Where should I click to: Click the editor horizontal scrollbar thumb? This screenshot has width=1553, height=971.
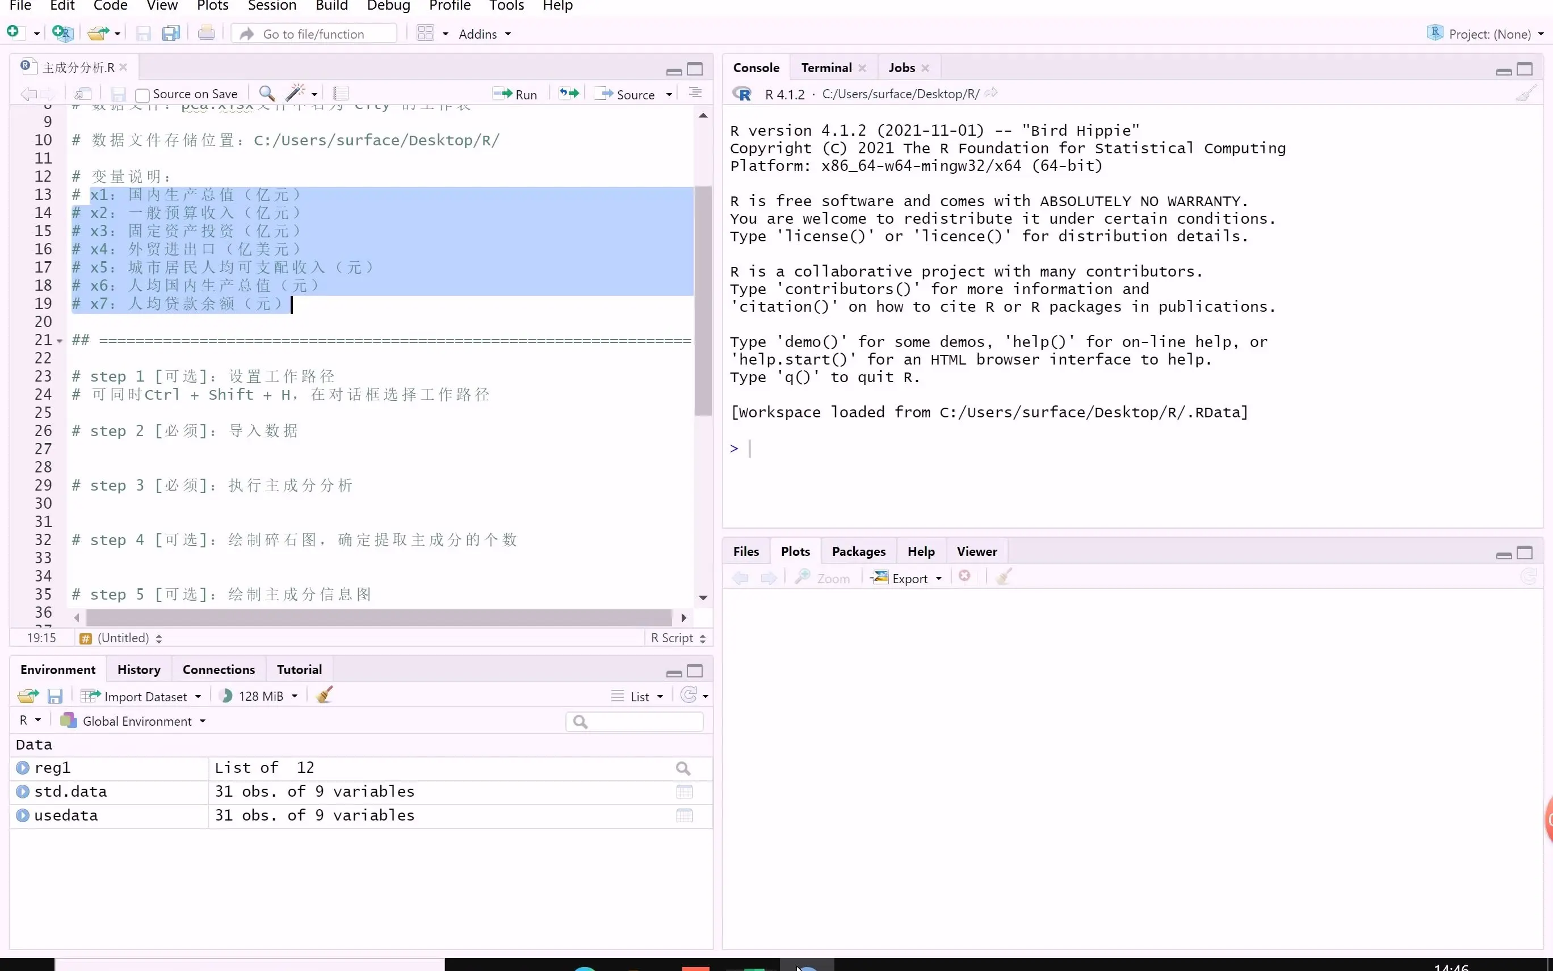379,617
